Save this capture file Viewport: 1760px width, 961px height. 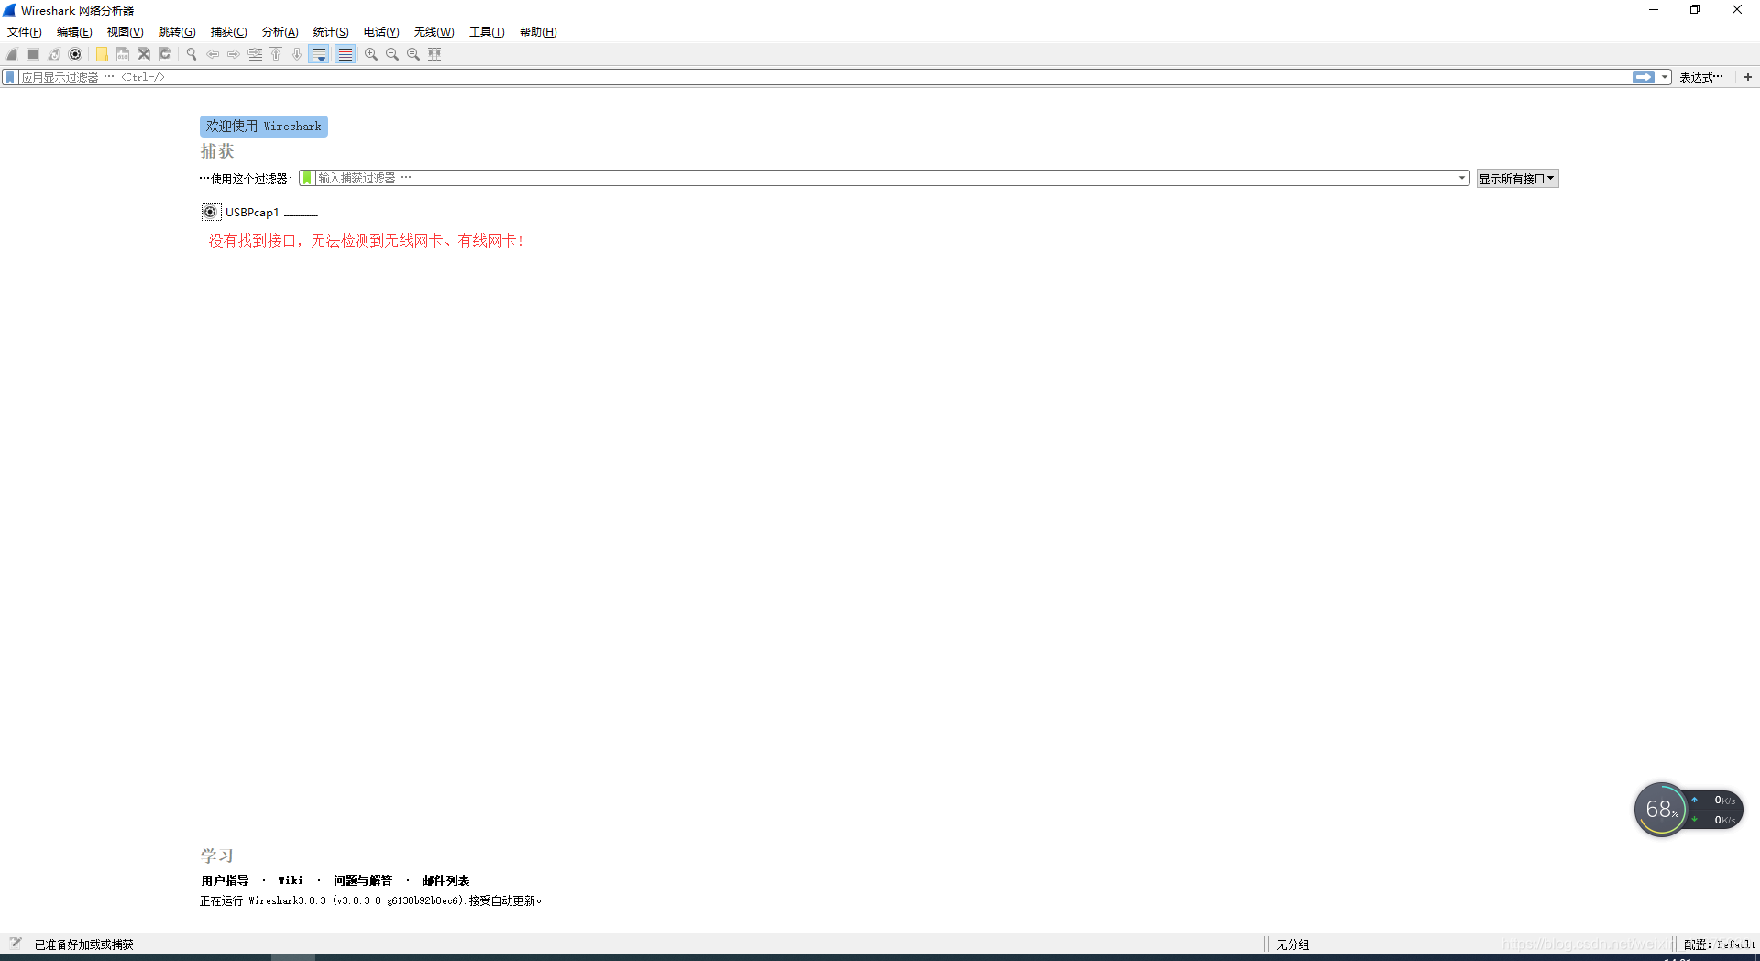123,54
